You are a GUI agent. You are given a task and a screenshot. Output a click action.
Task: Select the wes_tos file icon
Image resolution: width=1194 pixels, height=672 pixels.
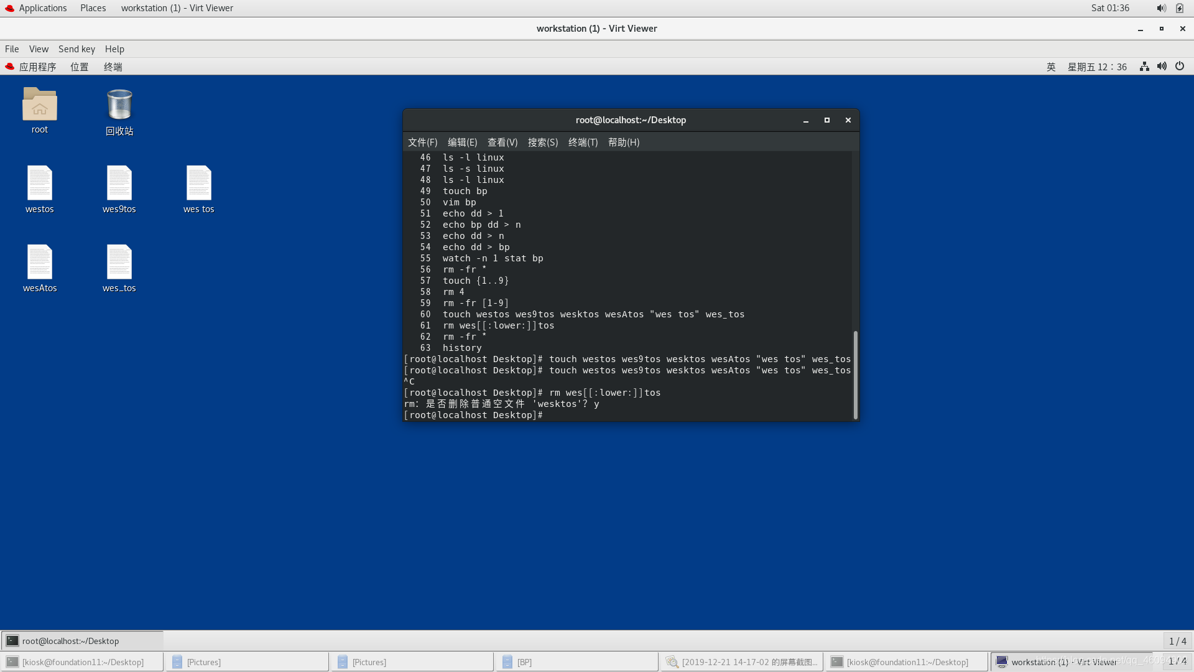pos(119,263)
